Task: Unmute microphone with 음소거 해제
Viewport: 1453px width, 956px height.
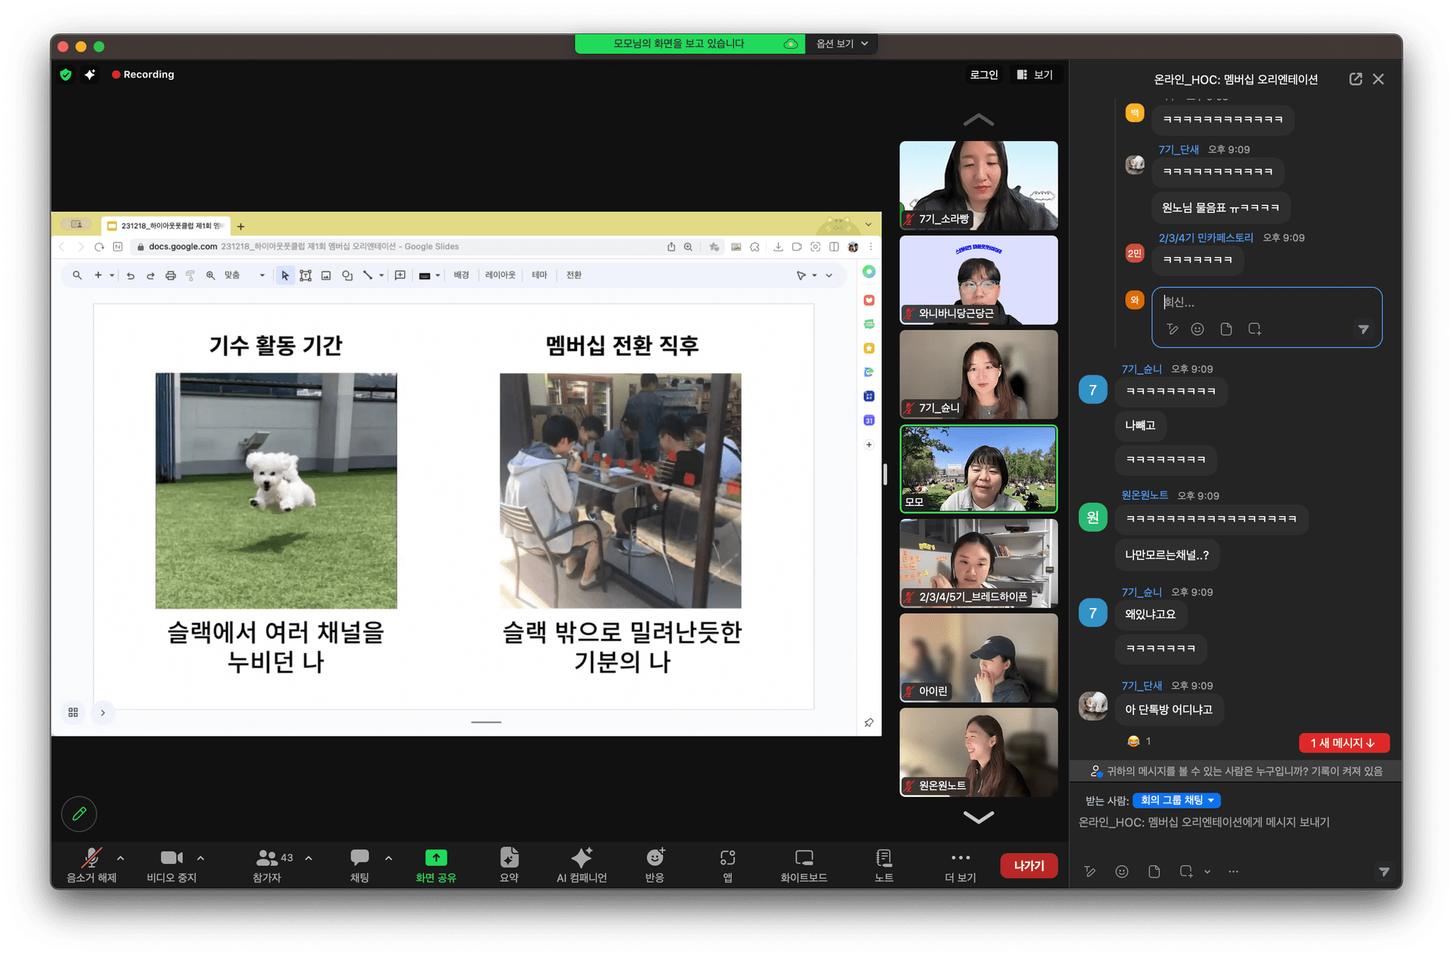Action: click(x=92, y=859)
